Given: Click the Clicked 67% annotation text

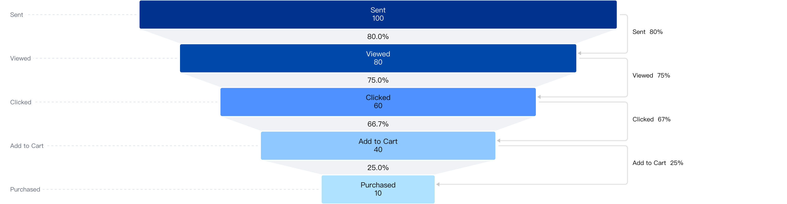Looking at the screenshot, I should pyautogui.click(x=651, y=119).
